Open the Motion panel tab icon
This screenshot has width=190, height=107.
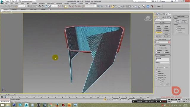click(x=164, y=14)
